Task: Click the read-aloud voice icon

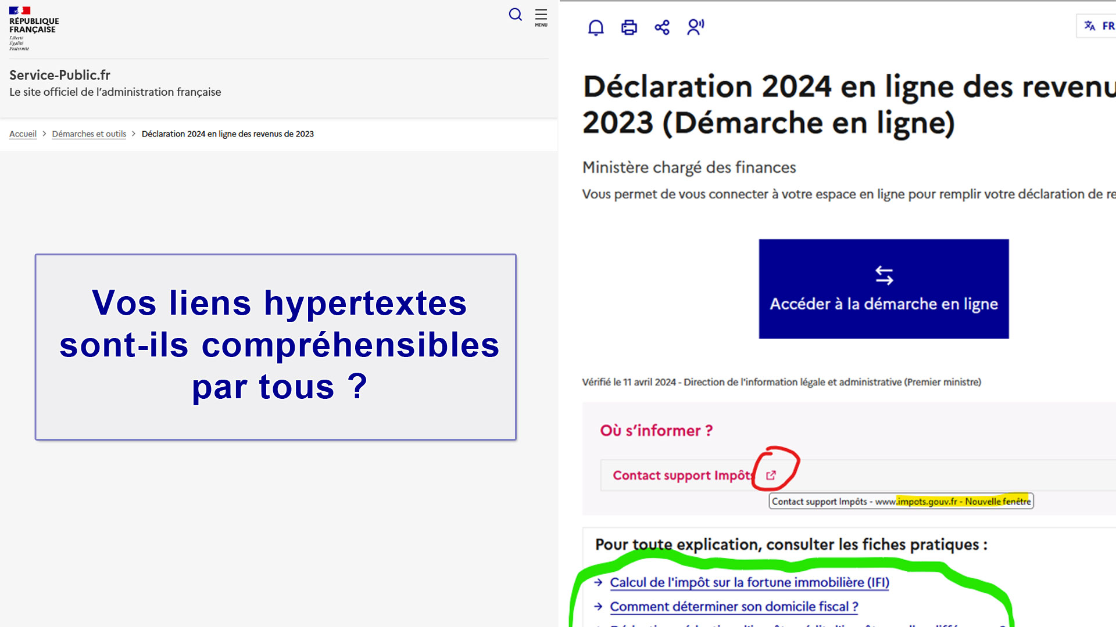Action: point(695,27)
